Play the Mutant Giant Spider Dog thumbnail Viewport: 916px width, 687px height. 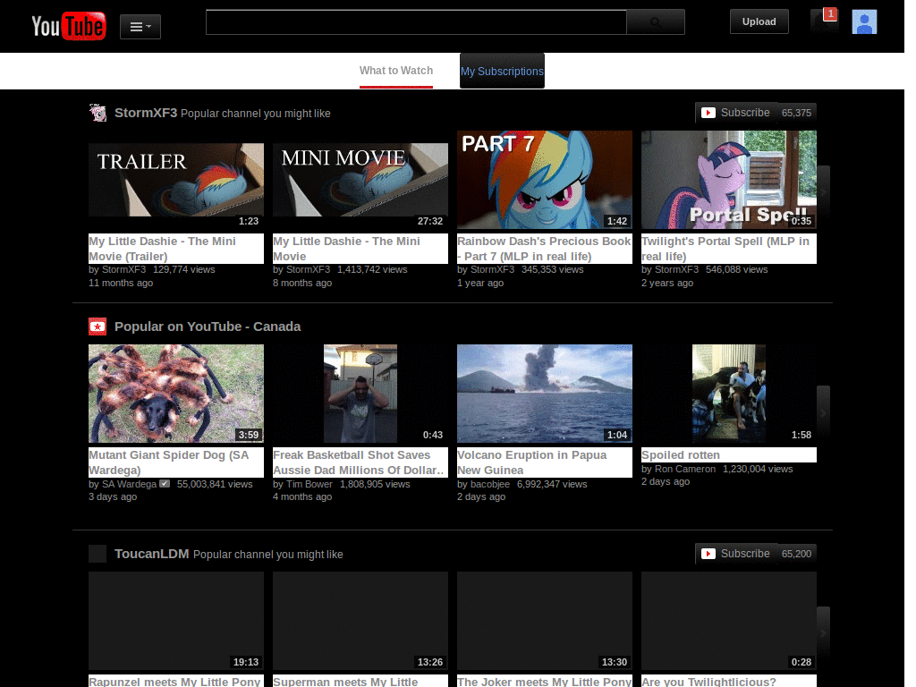tap(176, 394)
